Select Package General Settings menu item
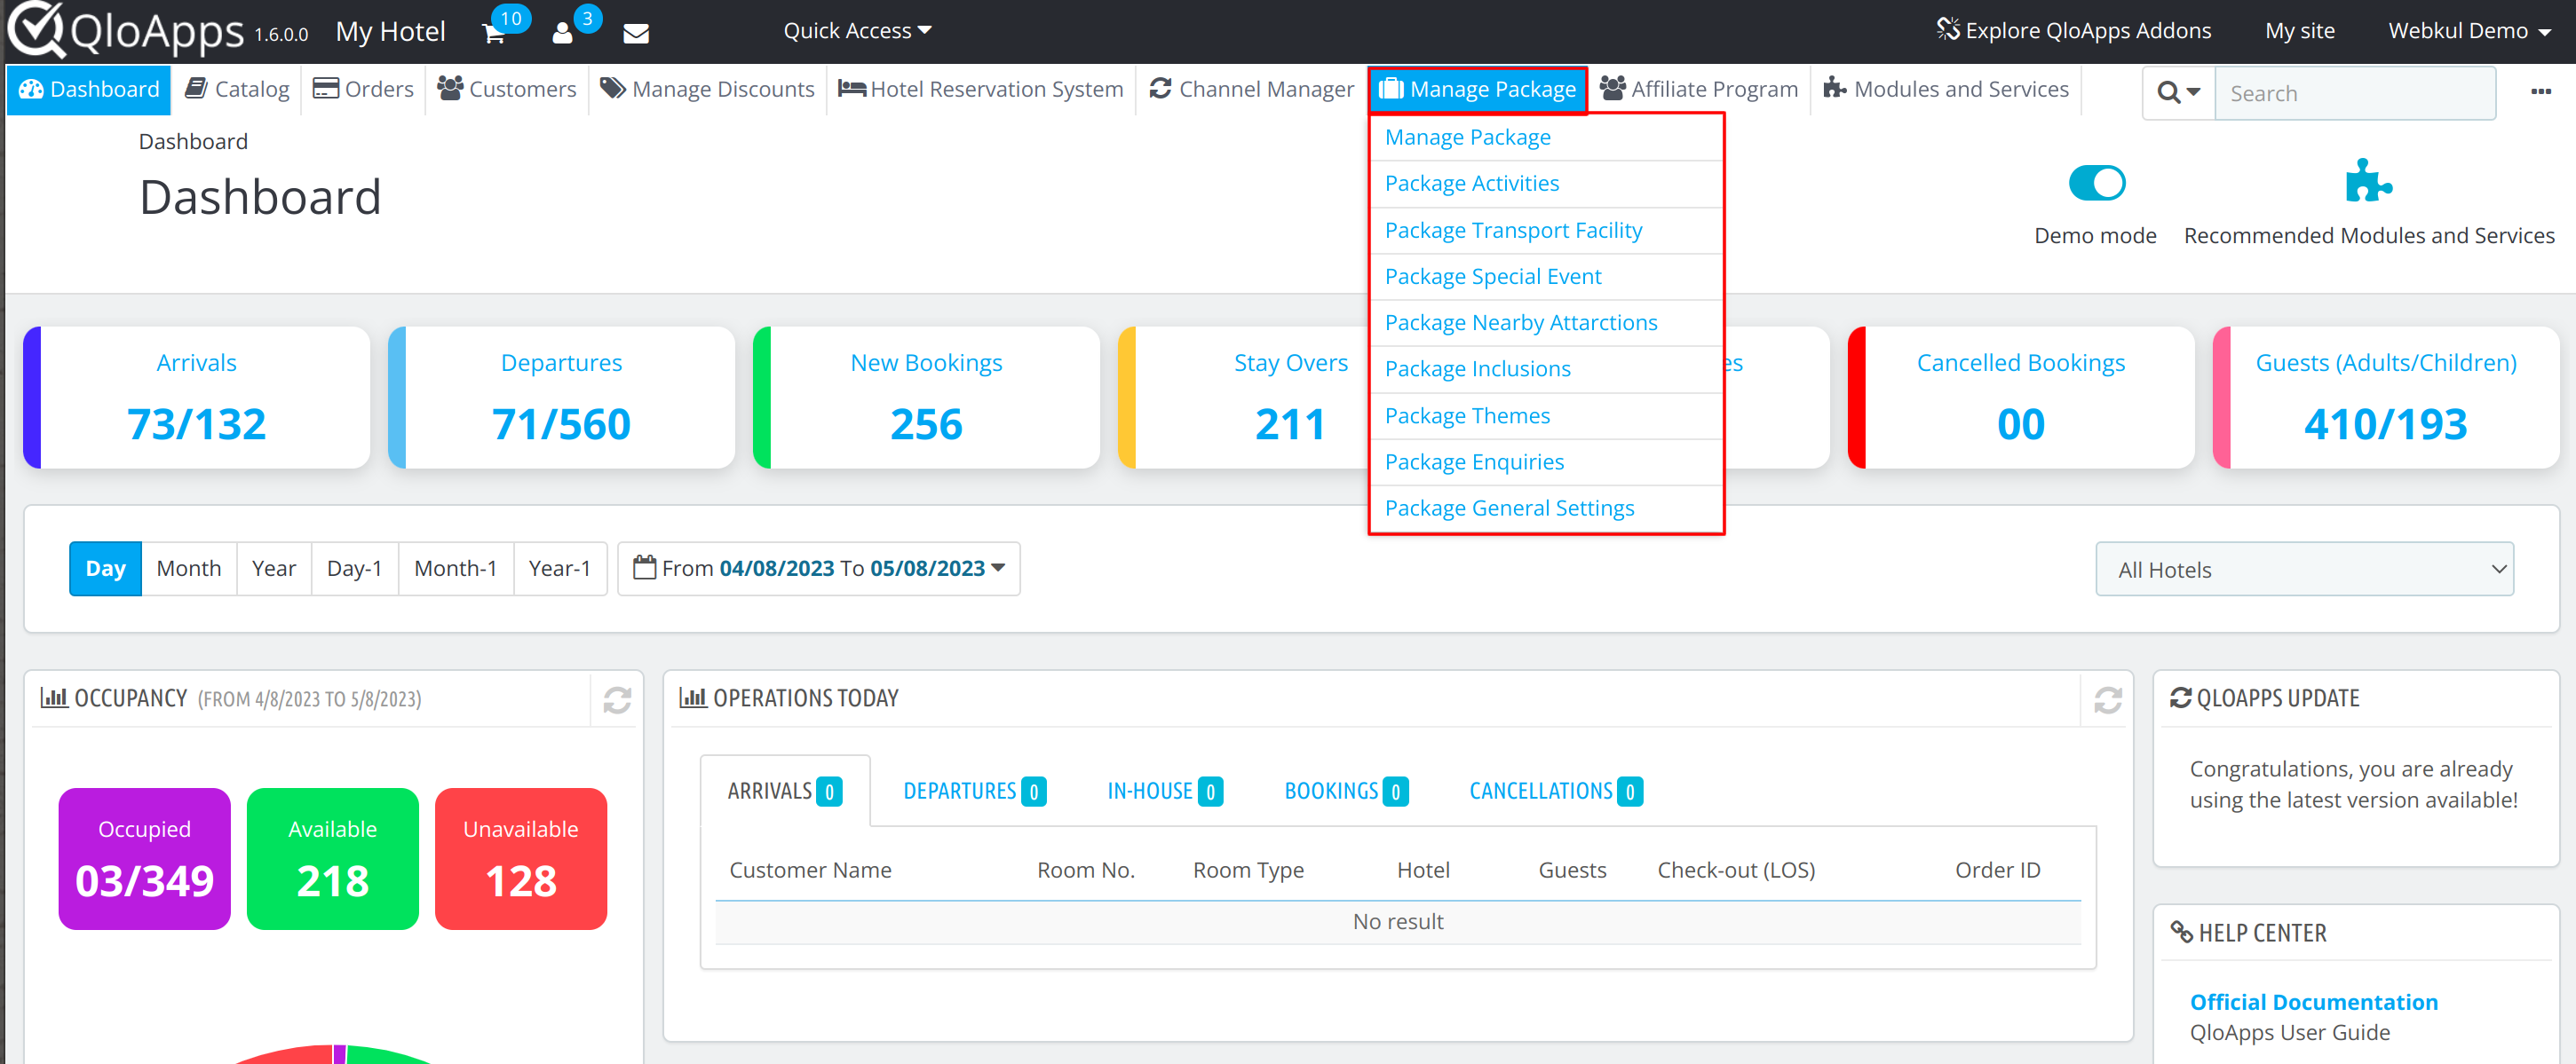 point(1510,506)
